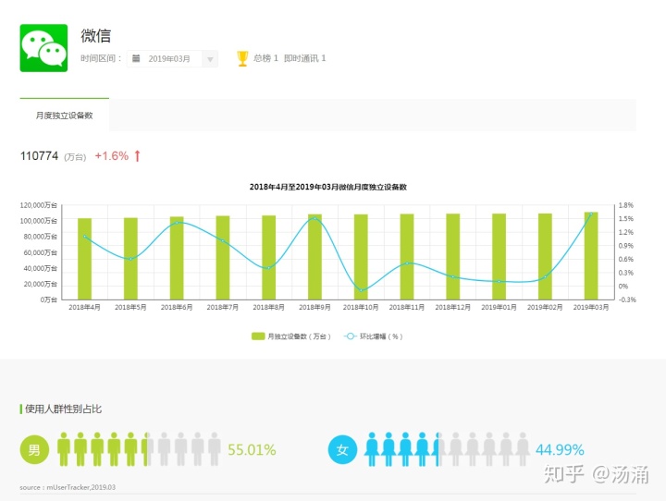Toggle the 环比增幅 line legend marker
The image size is (666, 501).
tap(350, 336)
